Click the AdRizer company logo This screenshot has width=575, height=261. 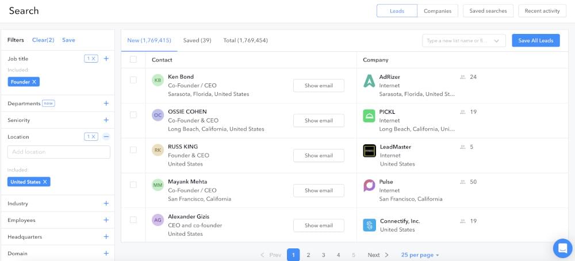pyautogui.click(x=369, y=81)
